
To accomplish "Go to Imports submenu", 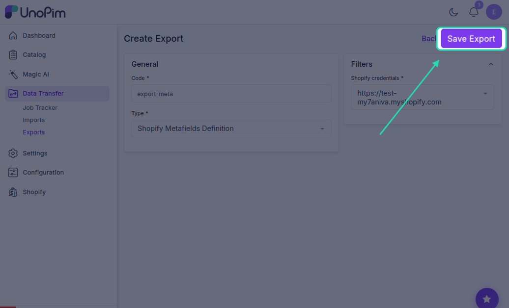I will pyautogui.click(x=34, y=120).
